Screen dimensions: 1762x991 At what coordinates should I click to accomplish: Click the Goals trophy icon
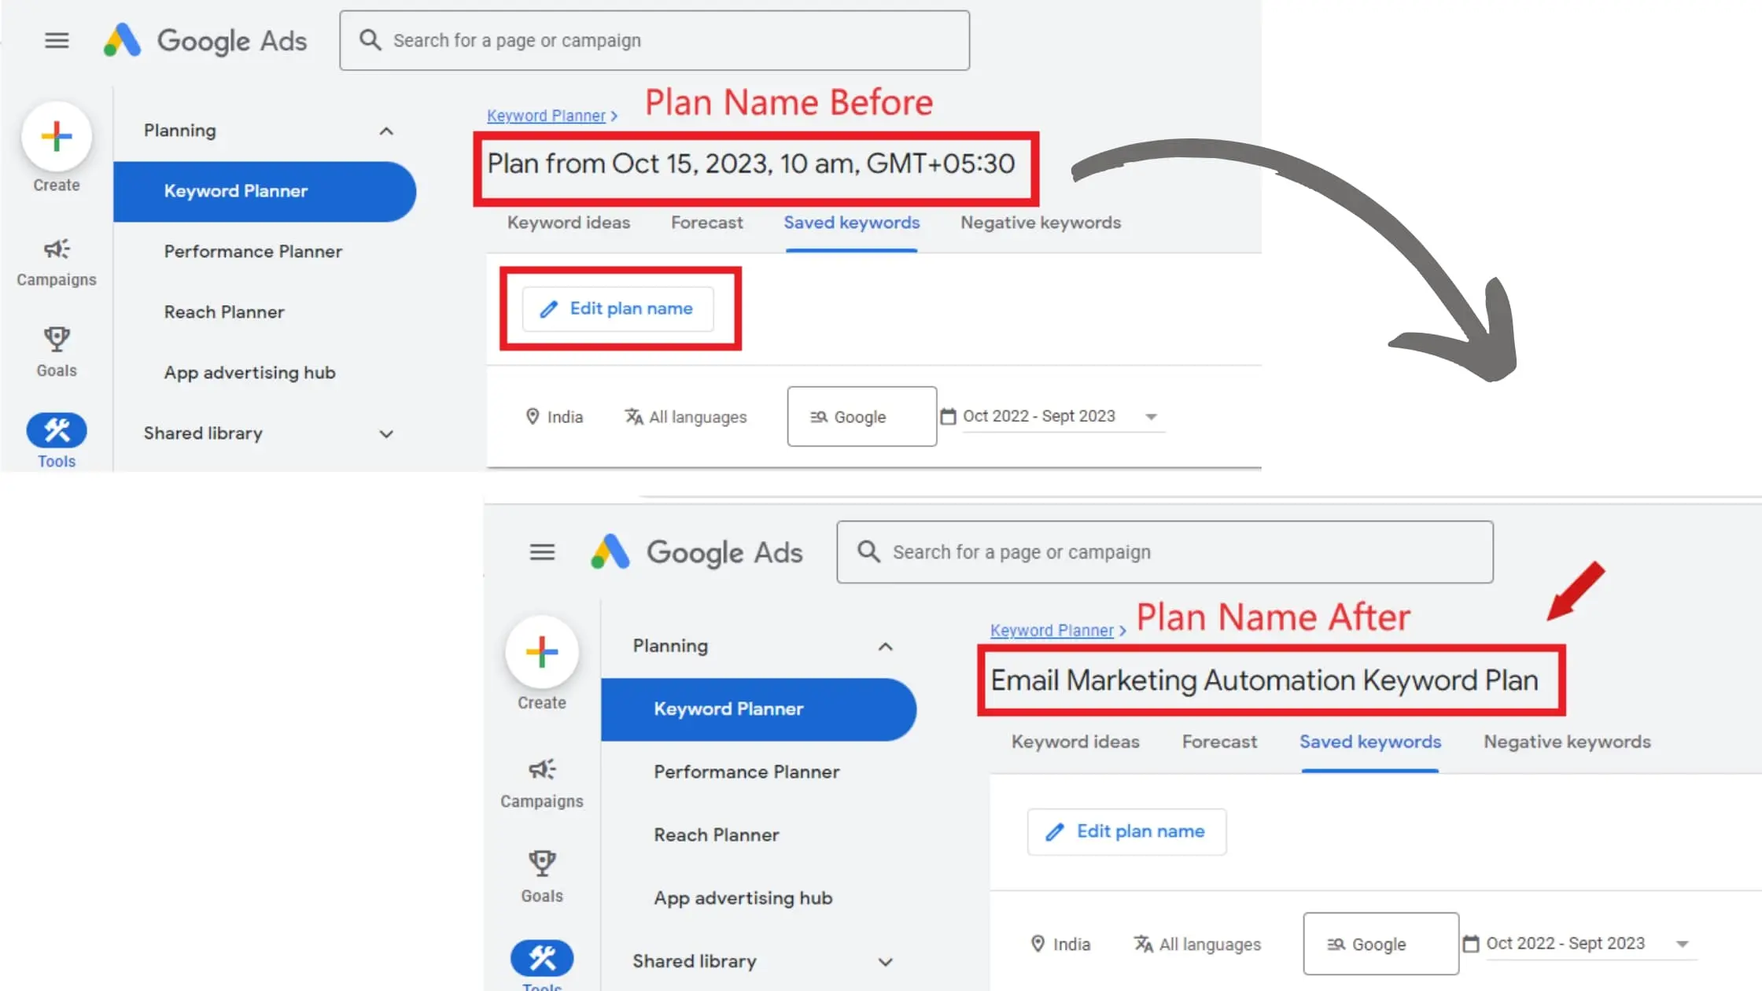(56, 340)
